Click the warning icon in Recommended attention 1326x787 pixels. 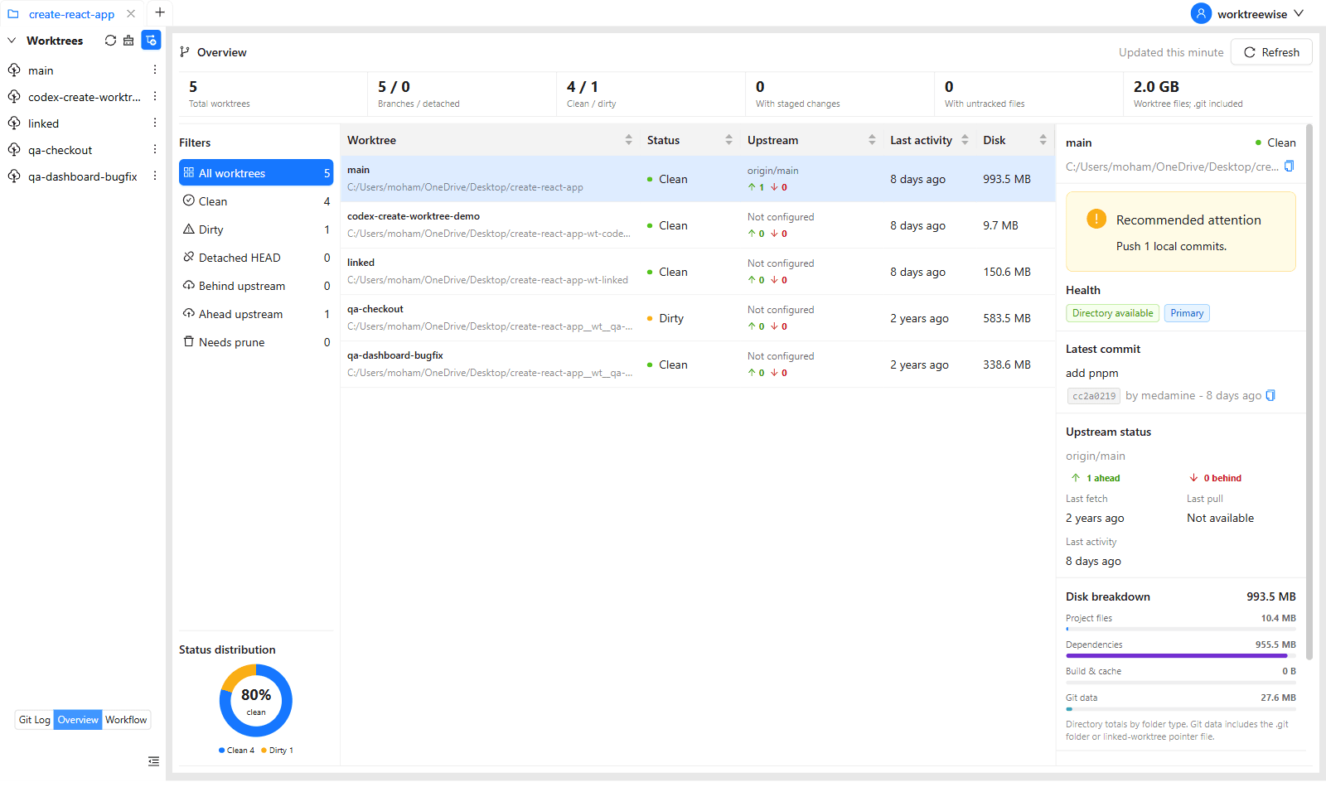pos(1096,219)
